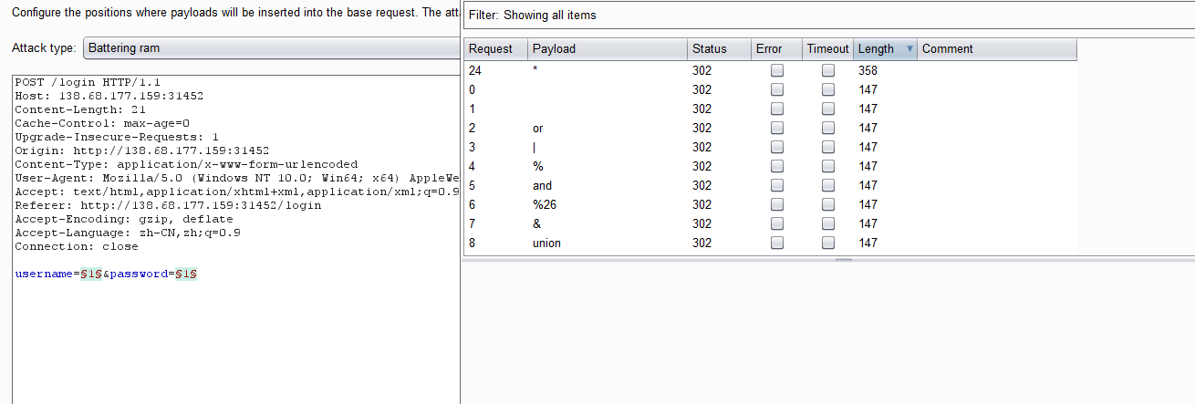Toggle Error checkbox for 'and' payload row
The width and height of the screenshot is (1195, 404).
click(777, 185)
